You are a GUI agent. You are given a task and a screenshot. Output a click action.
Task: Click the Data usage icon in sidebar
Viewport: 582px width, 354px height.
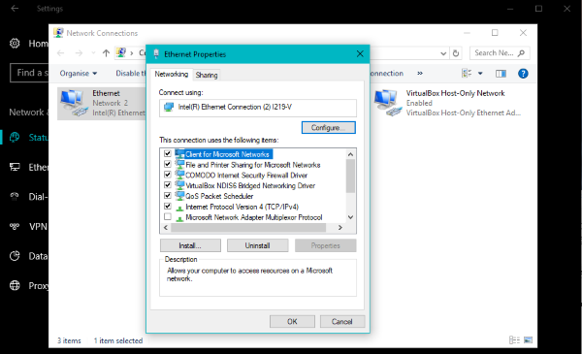pos(15,256)
